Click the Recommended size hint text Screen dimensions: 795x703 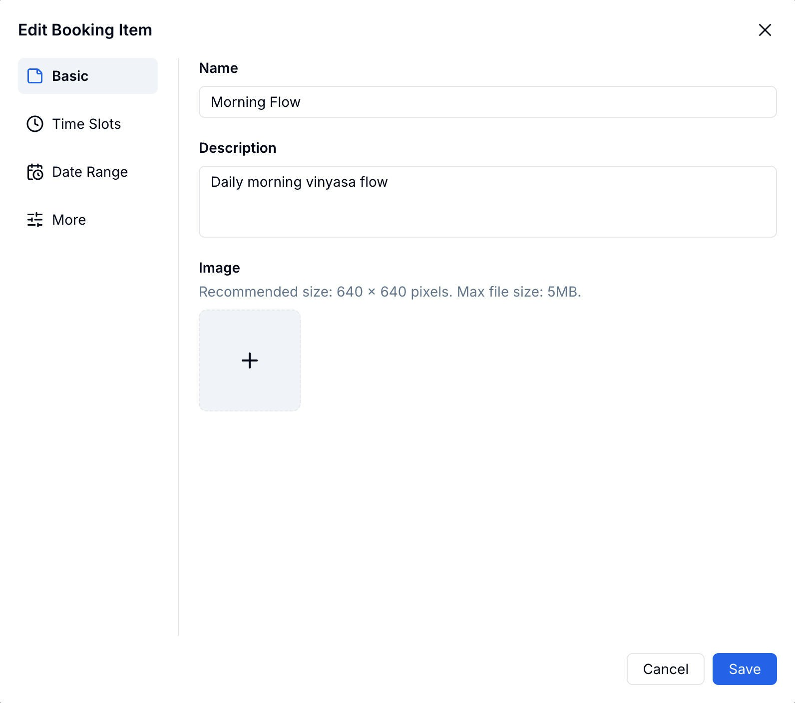pos(390,292)
